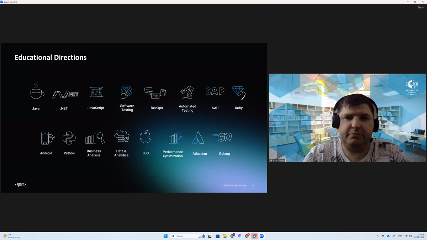The height and width of the screenshot is (240, 427).
Task: Click the DevOps icon on the slide
Action: pos(155,92)
